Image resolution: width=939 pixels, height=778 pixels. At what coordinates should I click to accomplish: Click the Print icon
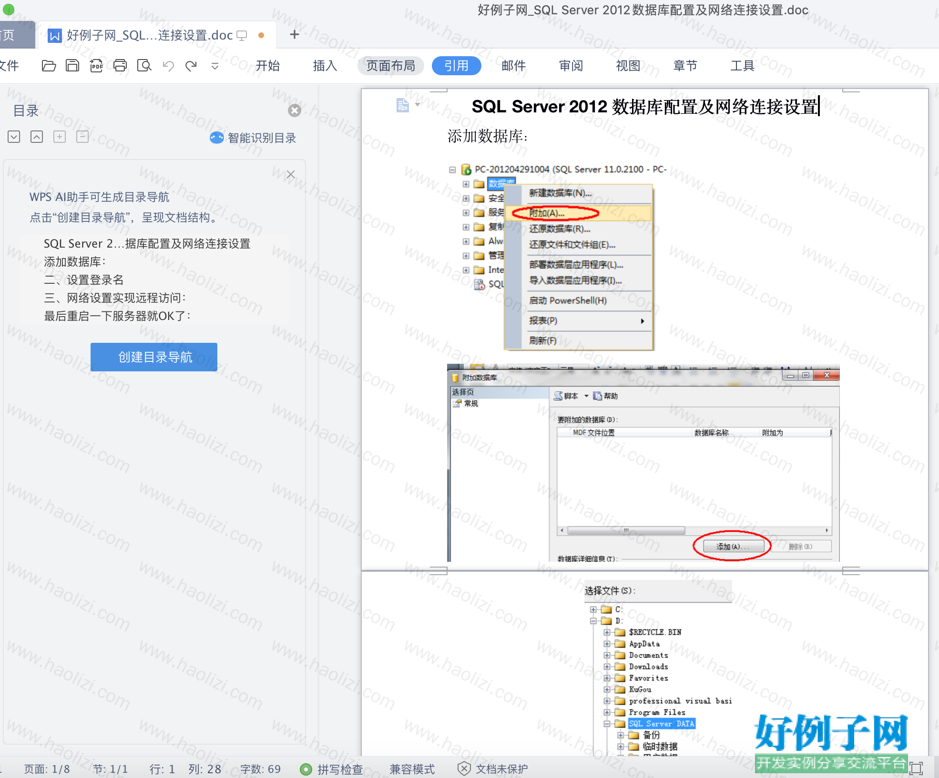click(120, 66)
